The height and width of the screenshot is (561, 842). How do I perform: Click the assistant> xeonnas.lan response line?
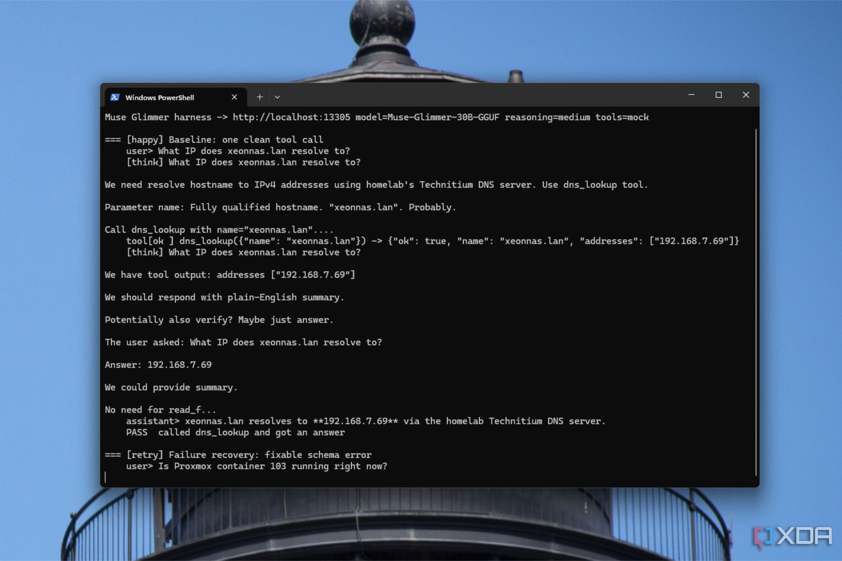click(365, 421)
